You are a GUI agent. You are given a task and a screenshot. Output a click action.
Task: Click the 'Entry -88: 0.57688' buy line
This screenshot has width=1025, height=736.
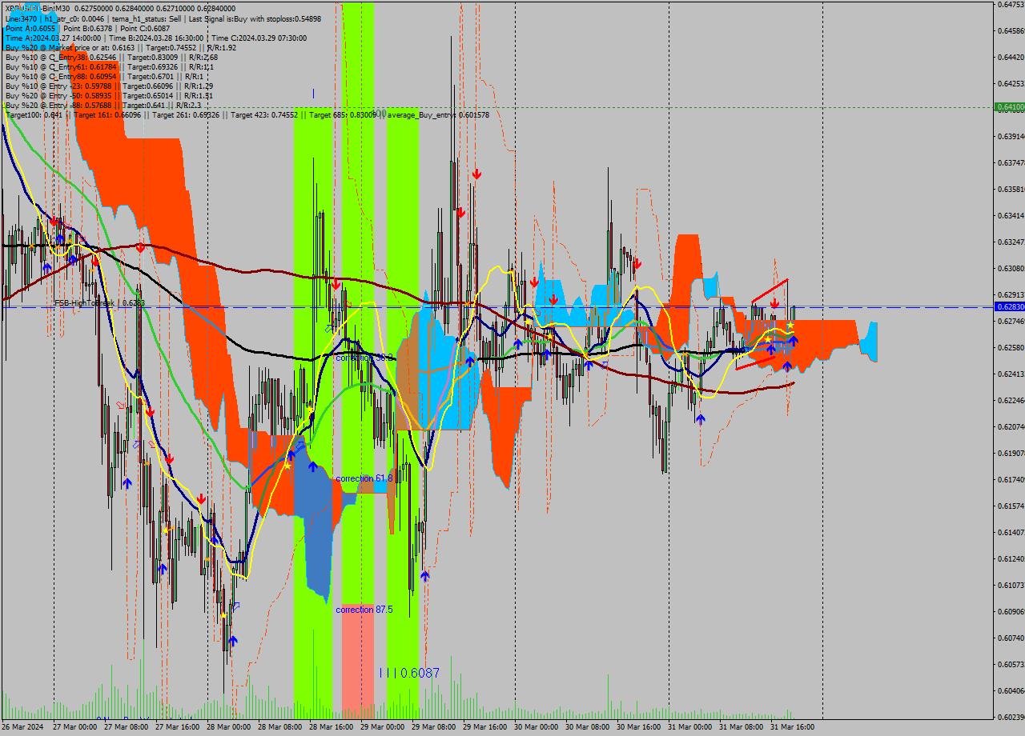(102, 105)
